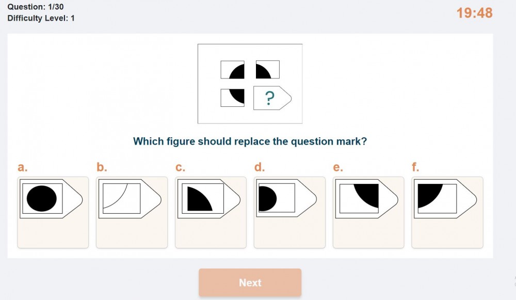Screen dimensions: 516x300
Task: Click the orange letter label d.
Action: click(x=260, y=167)
